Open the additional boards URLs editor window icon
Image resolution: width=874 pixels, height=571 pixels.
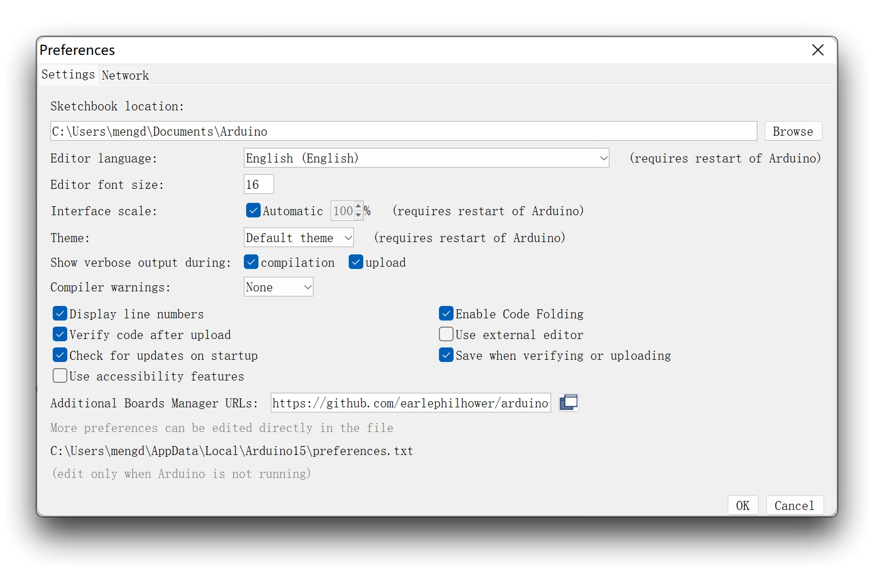568,402
